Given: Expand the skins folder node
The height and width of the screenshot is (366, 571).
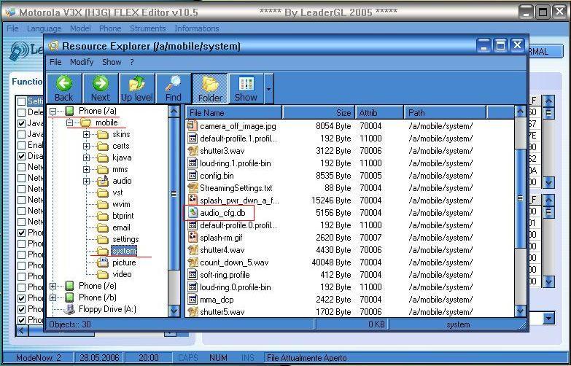Looking at the screenshot, I should (86, 134).
